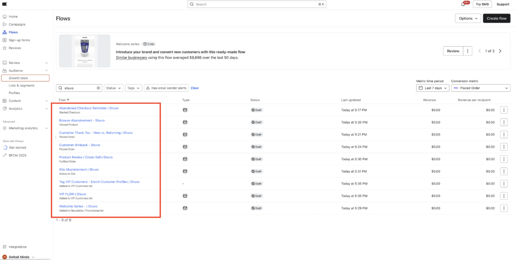516x260 pixels.
Task: Open Campaigns in the sidebar
Action: (x=17, y=24)
